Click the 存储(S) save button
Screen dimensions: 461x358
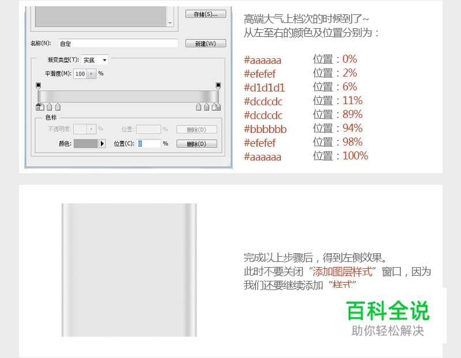click(x=206, y=14)
